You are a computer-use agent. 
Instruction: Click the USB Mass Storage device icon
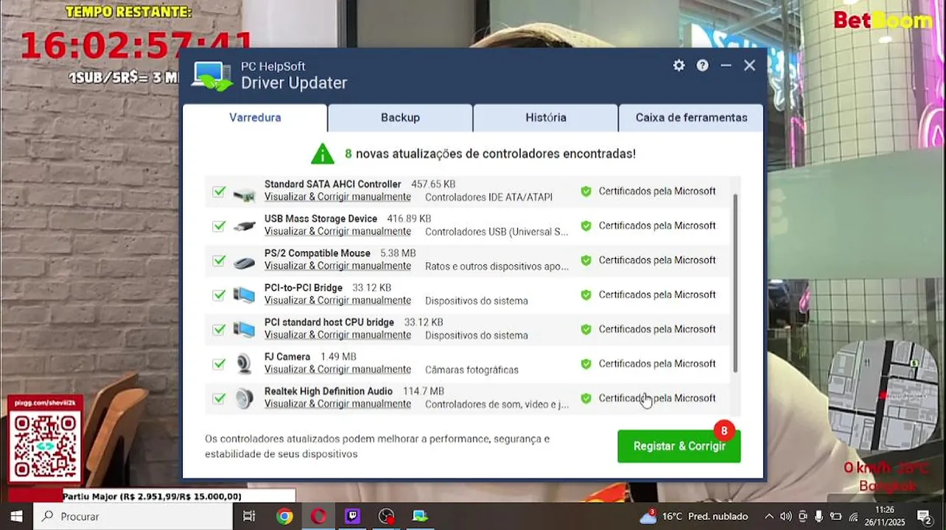tap(244, 226)
